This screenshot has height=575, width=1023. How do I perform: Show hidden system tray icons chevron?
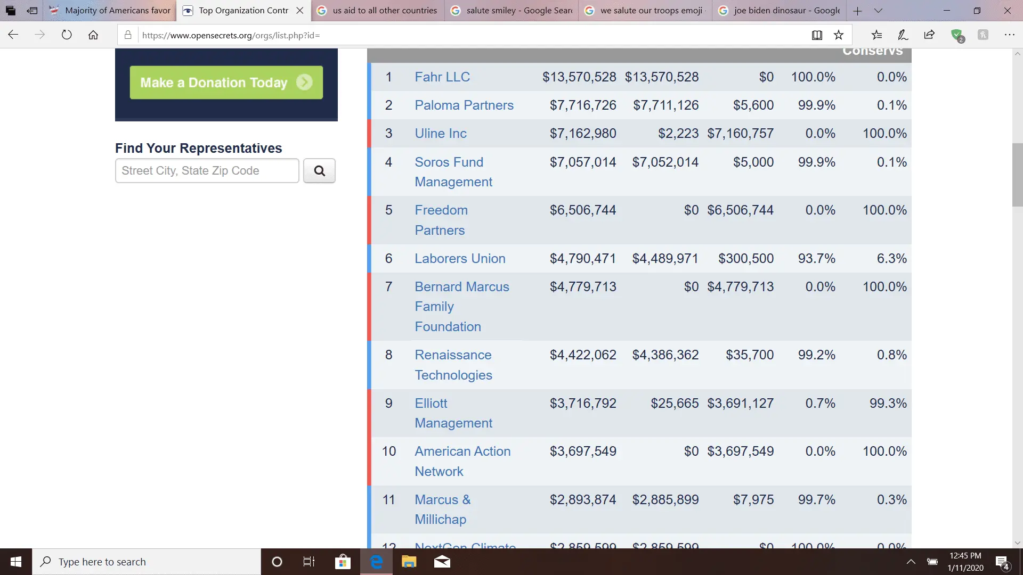[911, 562]
